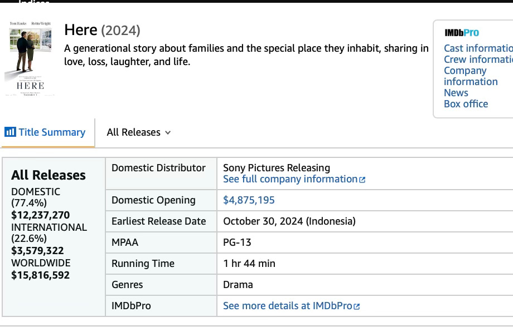Click external link icon after IMDbPro details
The image size is (513, 327).
(x=357, y=306)
